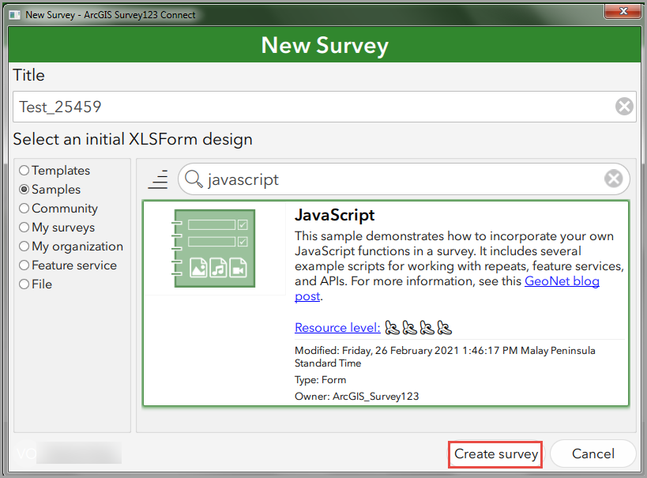Viewport: 647px width, 478px height.
Task: Clear the Title field text
Action: [624, 107]
